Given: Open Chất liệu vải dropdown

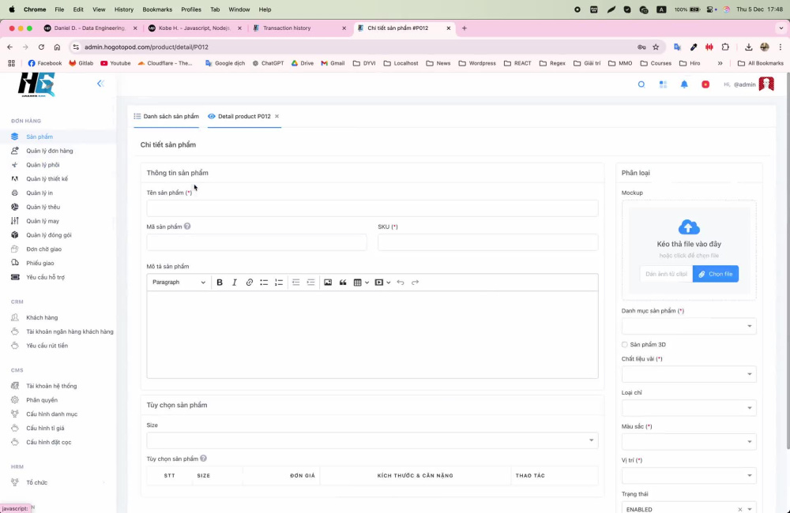Looking at the screenshot, I should coord(689,374).
